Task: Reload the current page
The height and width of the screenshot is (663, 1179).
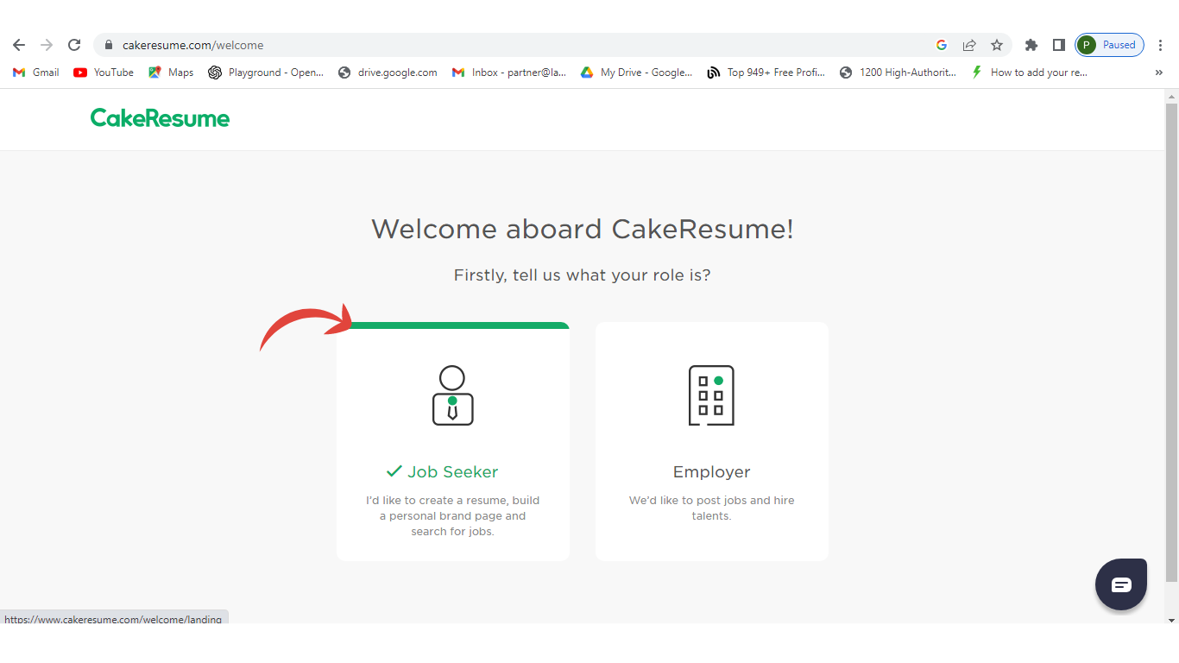Action: [x=74, y=45]
